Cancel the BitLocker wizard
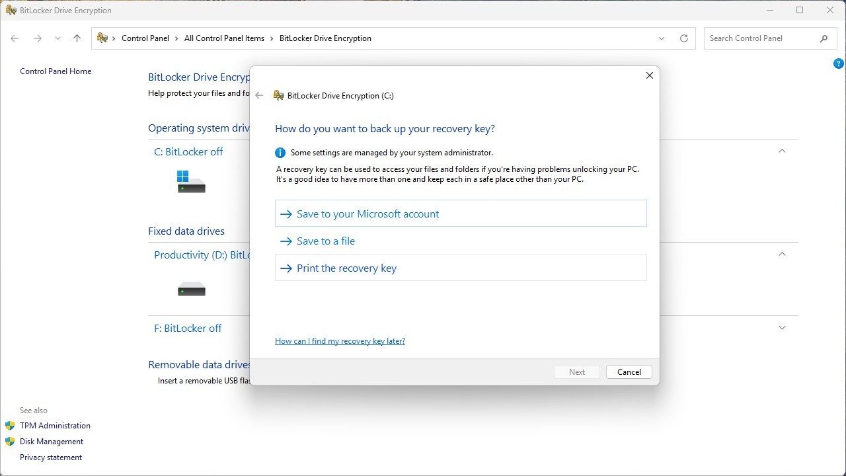The height and width of the screenshot is (476, 846). pyautogui.click(x=629, y=372)
